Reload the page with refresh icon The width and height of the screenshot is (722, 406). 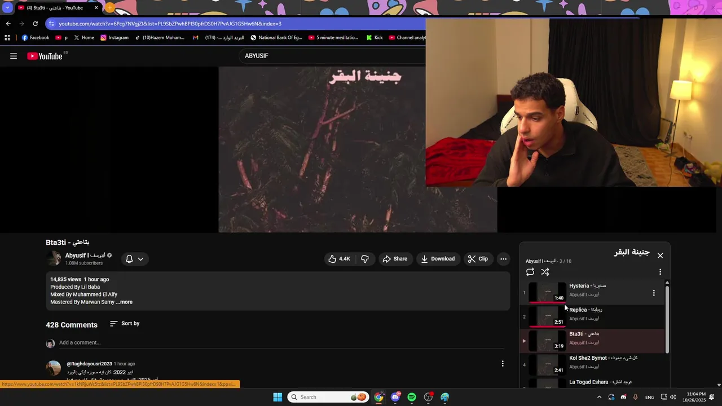[x=35, y=24]
